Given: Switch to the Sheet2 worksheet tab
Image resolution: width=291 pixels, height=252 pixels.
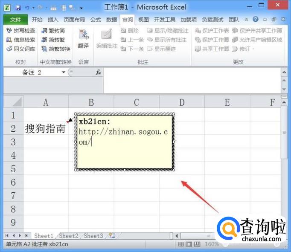Looking at the screenshot, I should [x=68, y=236].
